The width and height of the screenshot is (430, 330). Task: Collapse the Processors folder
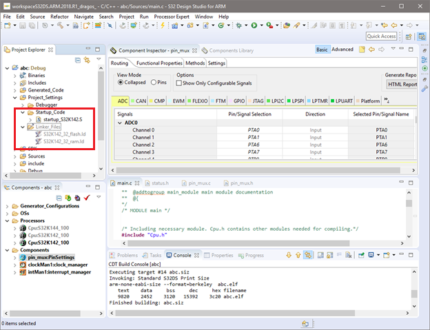(8, 220)
